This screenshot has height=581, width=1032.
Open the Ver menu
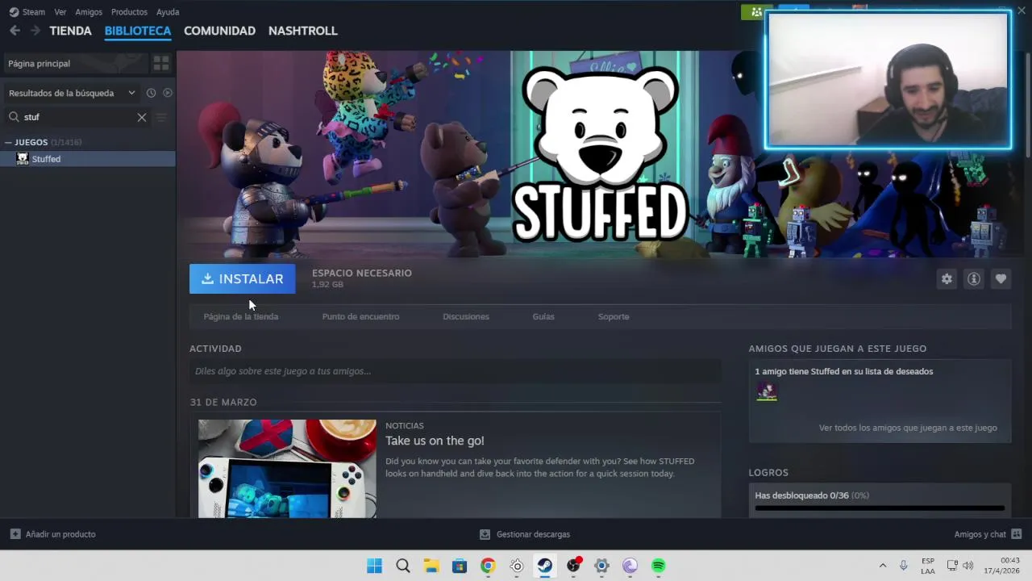(x=60, y=12)
